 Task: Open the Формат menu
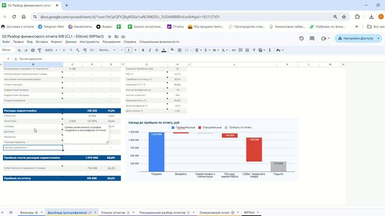57,42
